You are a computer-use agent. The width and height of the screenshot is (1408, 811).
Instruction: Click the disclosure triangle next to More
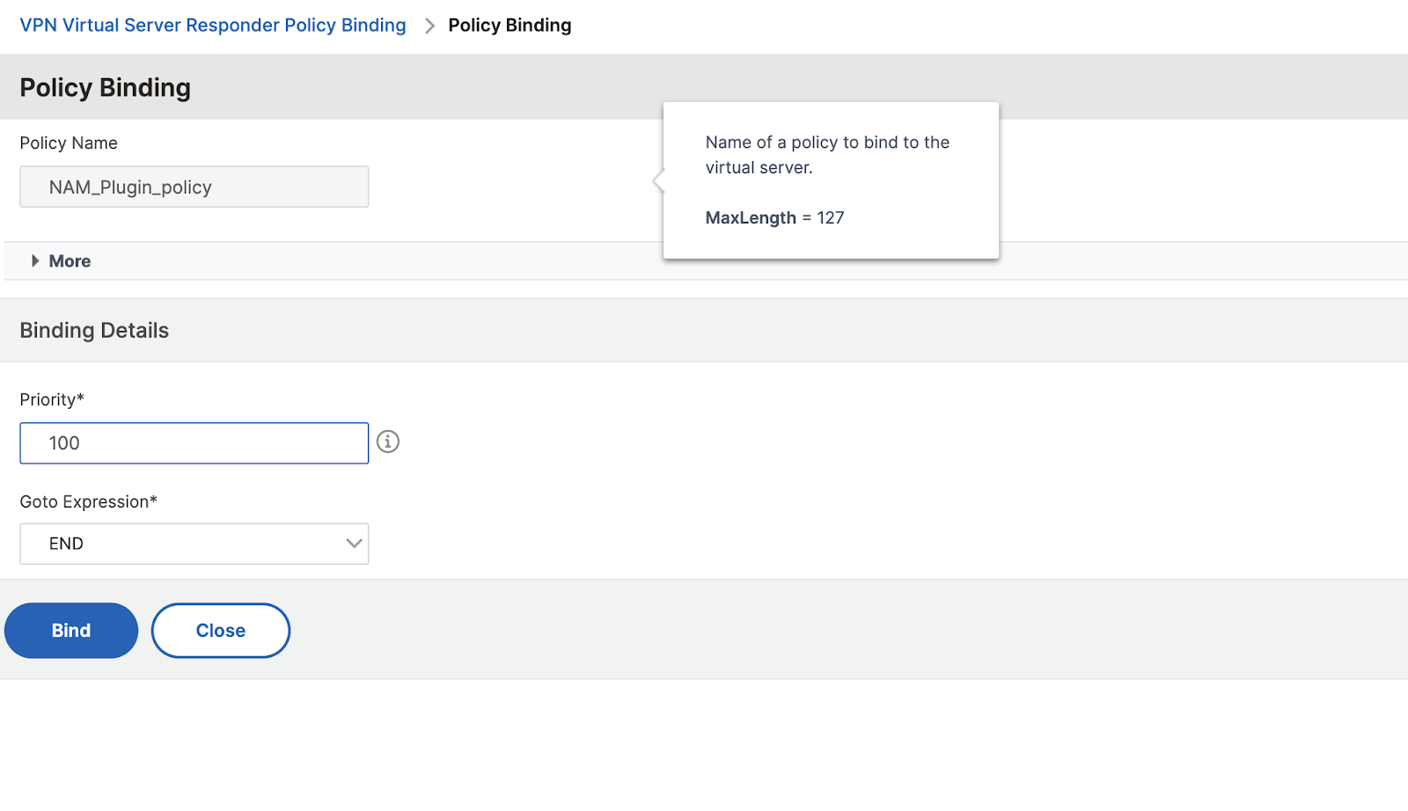[34, 260]
